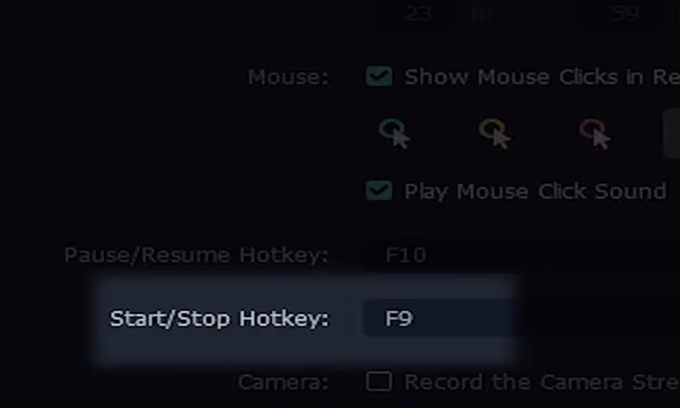Screen dimensions: 680x408
Task: Click the 'Camera:' section label
Action: click(x=283, y=383)
